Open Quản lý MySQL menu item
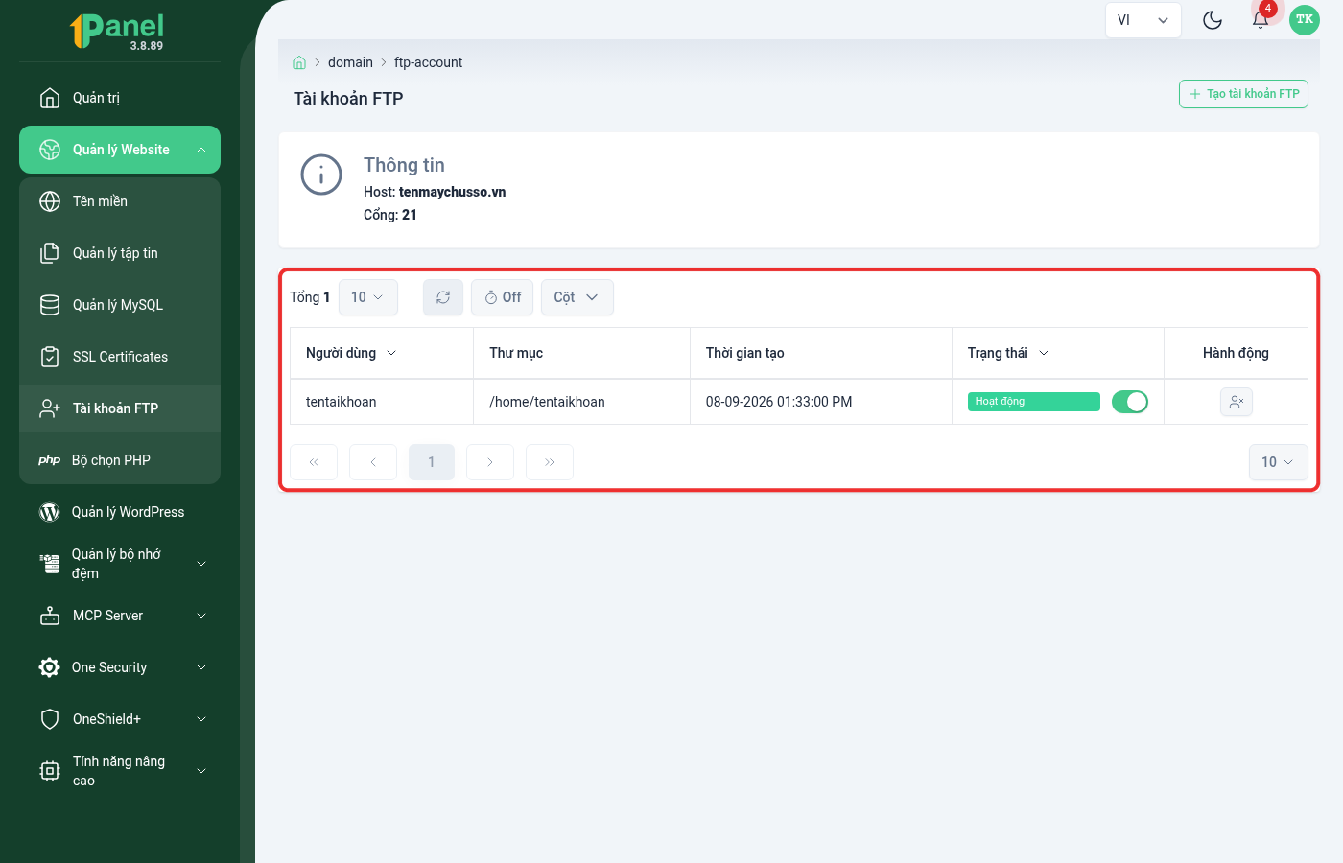This screenshot has width=1343, height=863. (x=120, y=305)
